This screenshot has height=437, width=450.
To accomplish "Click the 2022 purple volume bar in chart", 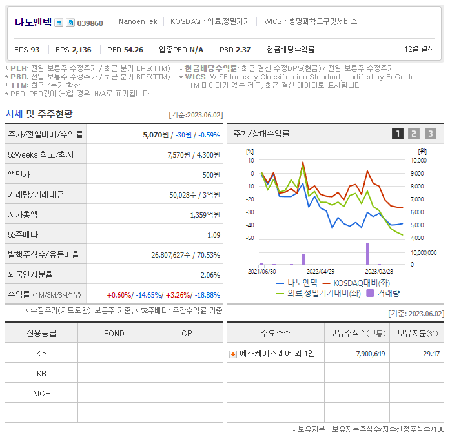I will [x=303, y=259].
